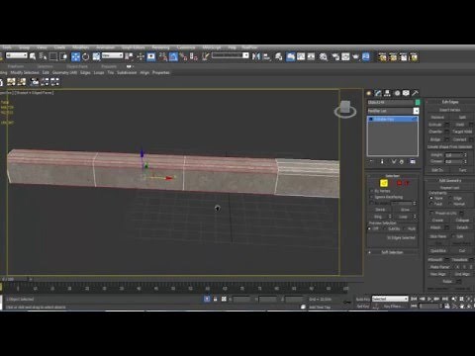475x356 pixels.
Task: Open the View reference coordinate dropdown
Action: pos(112,55)
